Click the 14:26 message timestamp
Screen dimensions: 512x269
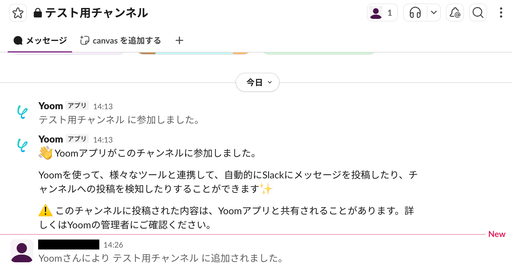pos(113,245)
